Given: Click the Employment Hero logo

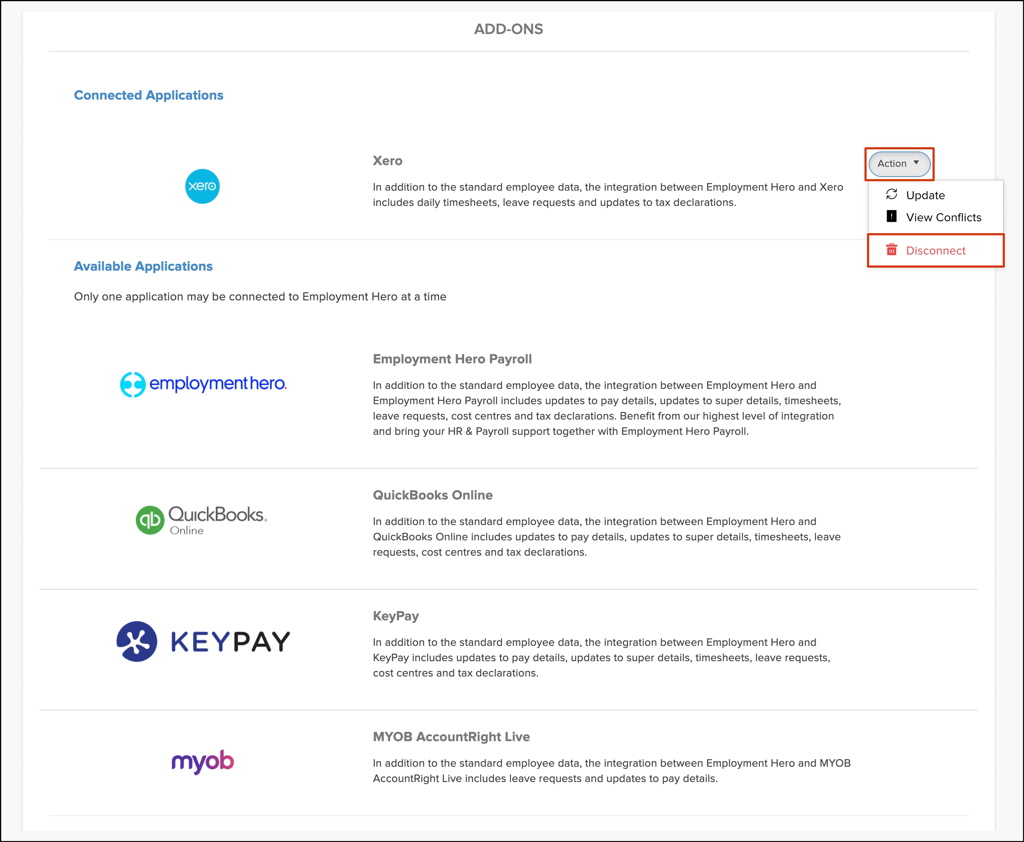Looking at the screenshot, I should pyautogui.click(x=203, y=384).
